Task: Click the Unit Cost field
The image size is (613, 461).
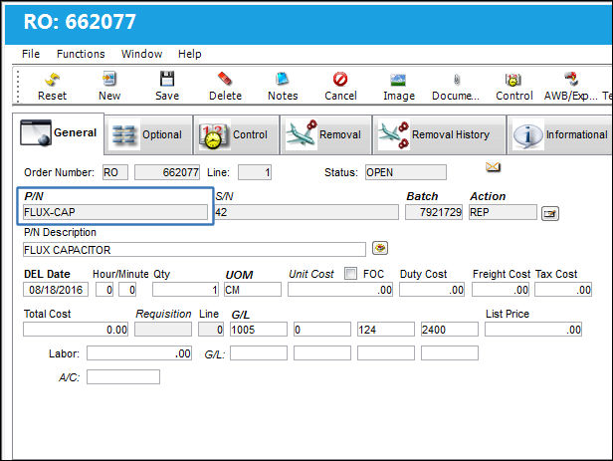Action: click(x=340, y=290)
